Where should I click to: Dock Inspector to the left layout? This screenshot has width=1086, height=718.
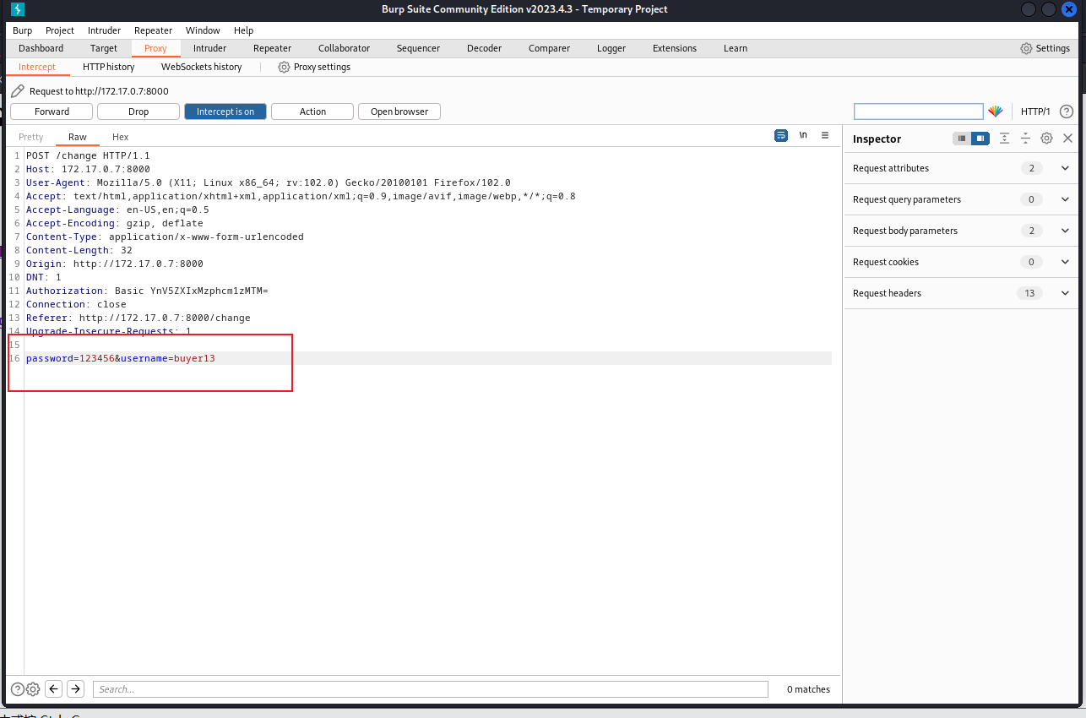coord(962,139)
